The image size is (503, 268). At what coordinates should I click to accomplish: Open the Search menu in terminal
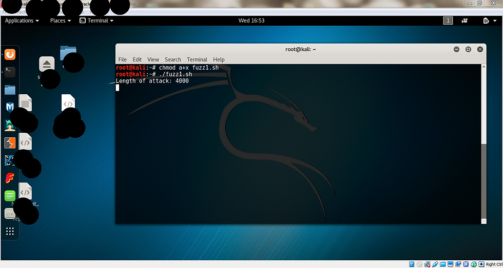click(173, 59)
